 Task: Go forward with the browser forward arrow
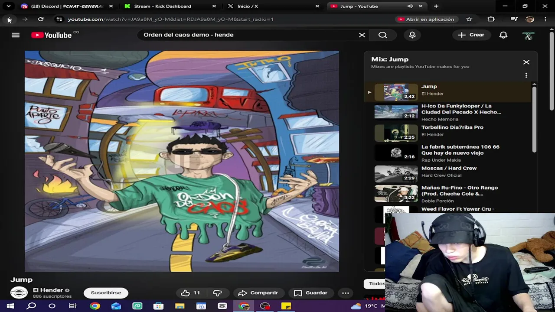[x=25, y=19]
